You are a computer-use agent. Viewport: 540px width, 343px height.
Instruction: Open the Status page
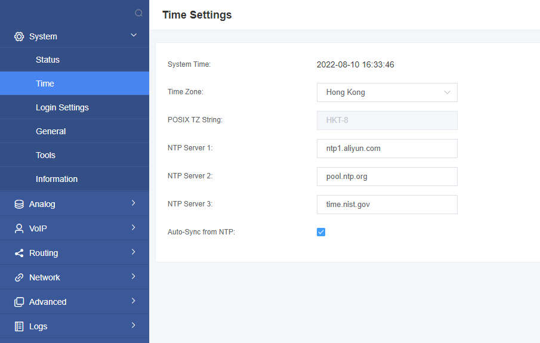pyautogui.click(x=75, y=60)
